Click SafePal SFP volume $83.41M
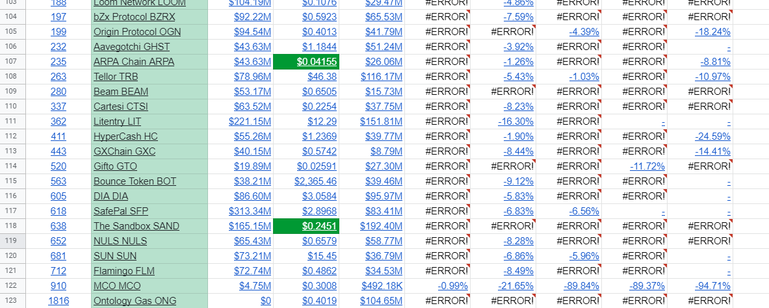Viewport: 769px width, 308px height. pyautogui.click(x=382, y=211)
